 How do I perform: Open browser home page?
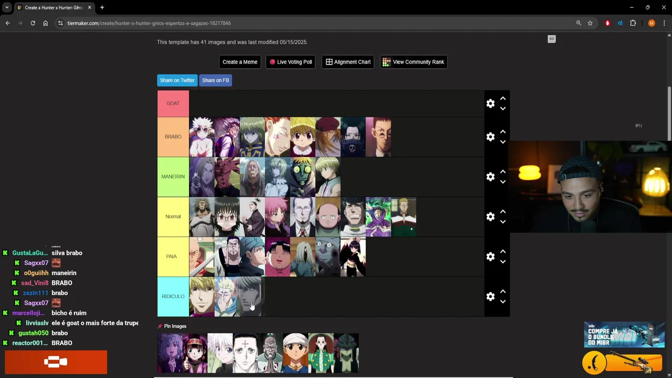[45, 23]
